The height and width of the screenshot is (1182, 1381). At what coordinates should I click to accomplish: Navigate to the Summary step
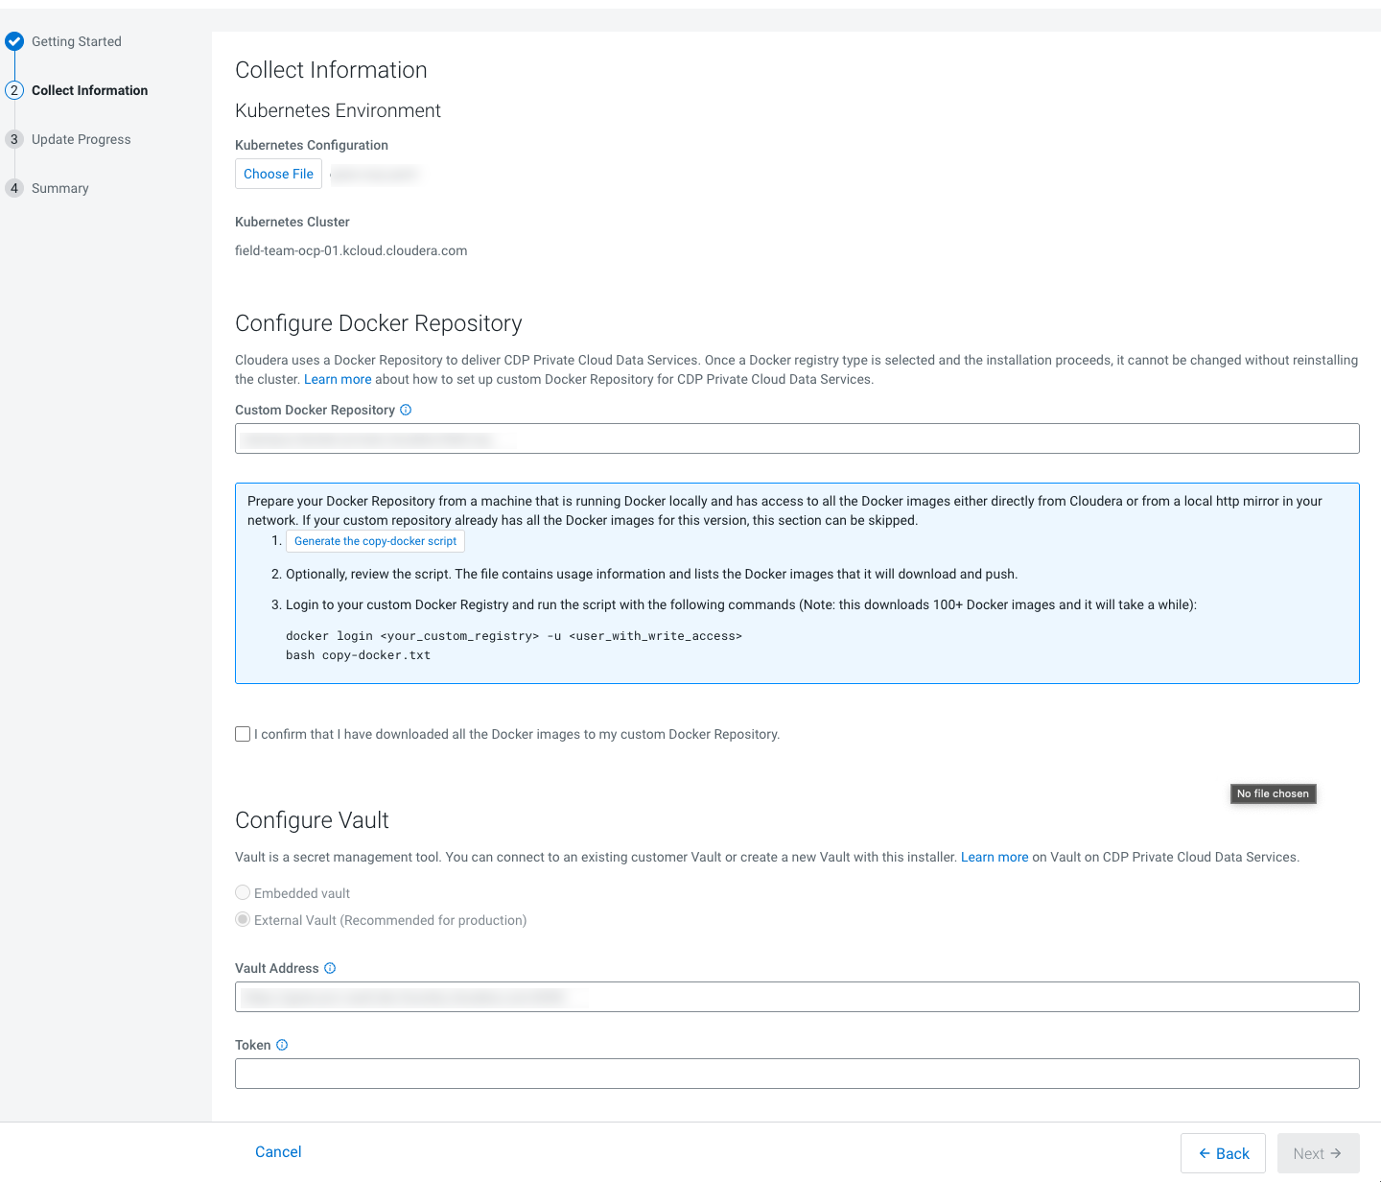click(60, 188)
